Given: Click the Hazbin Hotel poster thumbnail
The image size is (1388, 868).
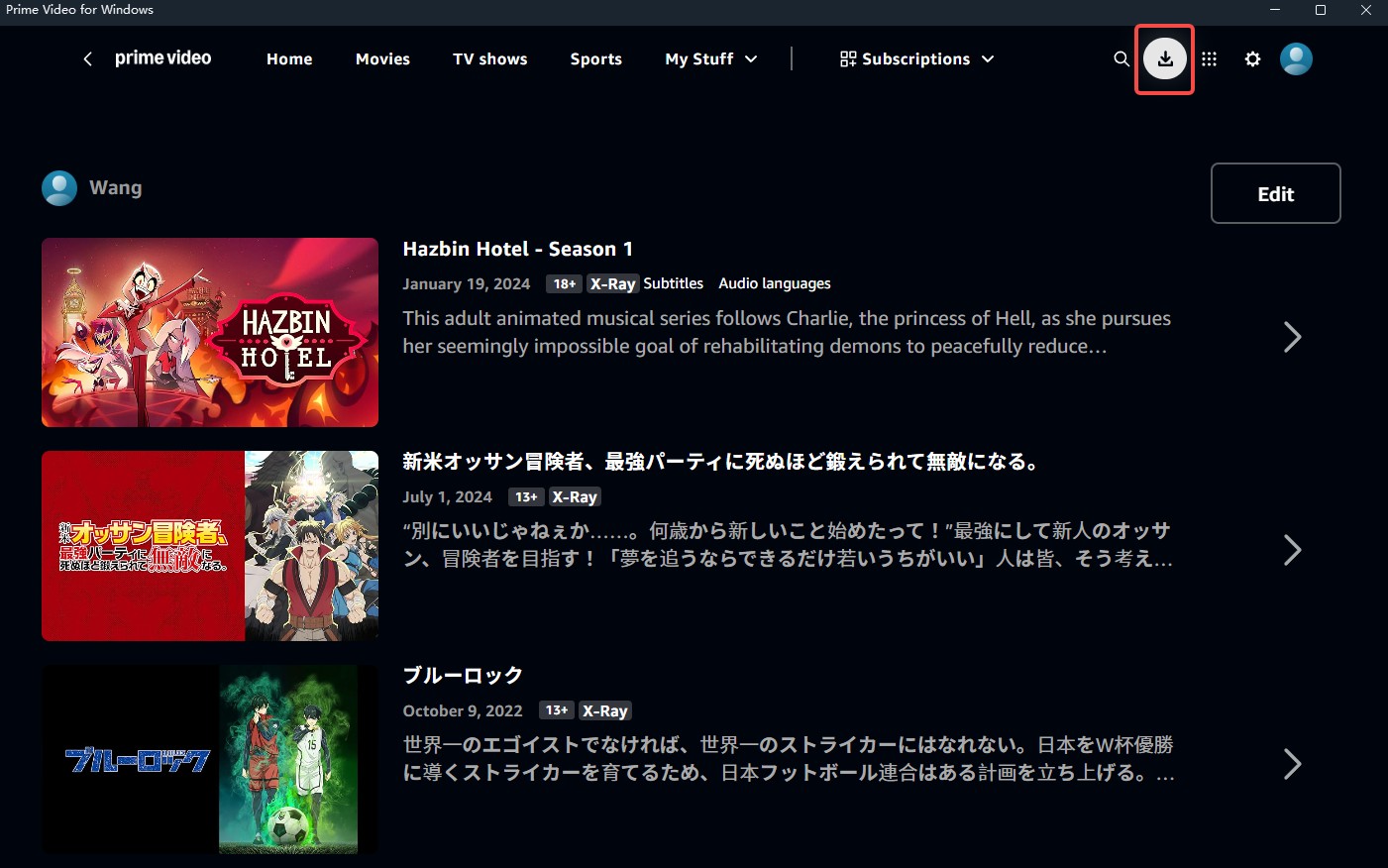Looking at the screenshot, I should coord(209,332).
